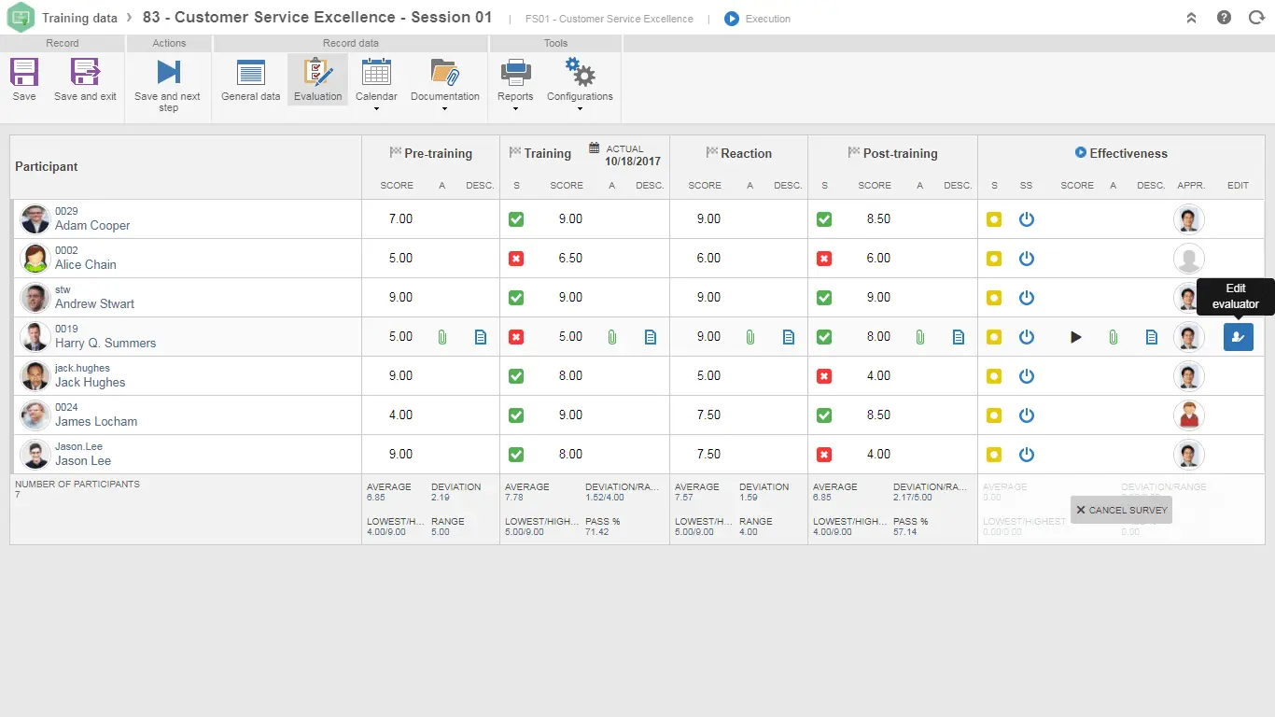Toggle the red X on Alice Chain's Post-training status
The height and width of the screenshot is (717, 1275).
[x=824, y=259]
